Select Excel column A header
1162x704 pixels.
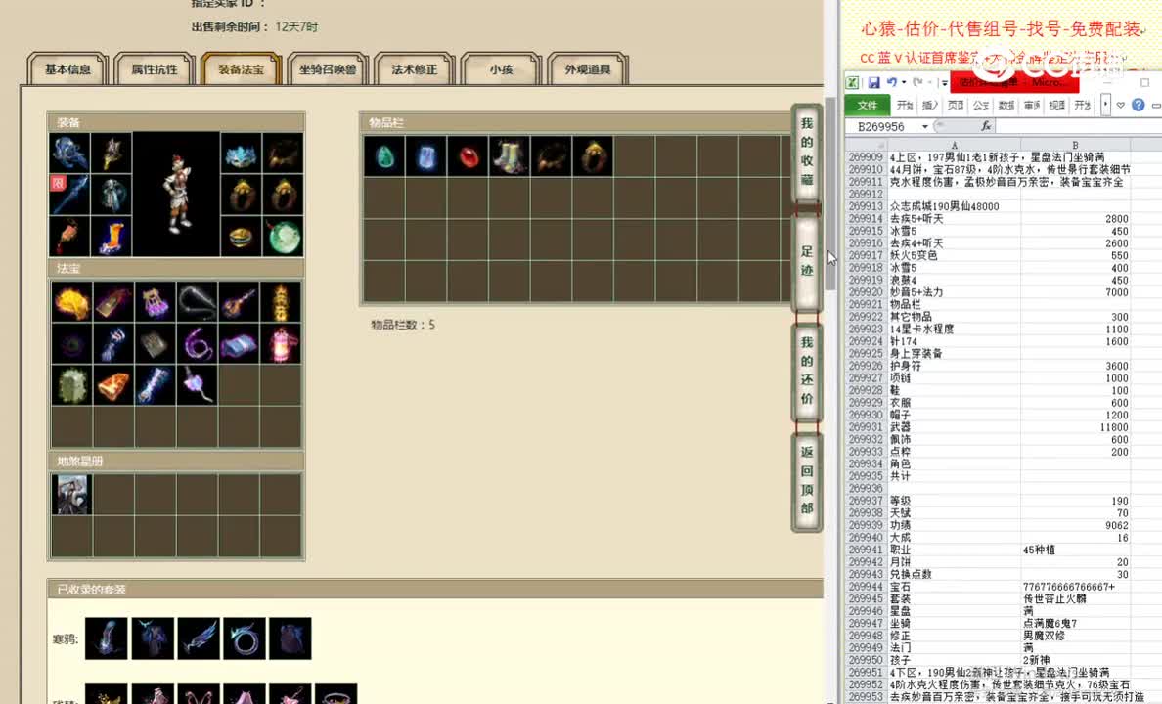tap(954, 145)
